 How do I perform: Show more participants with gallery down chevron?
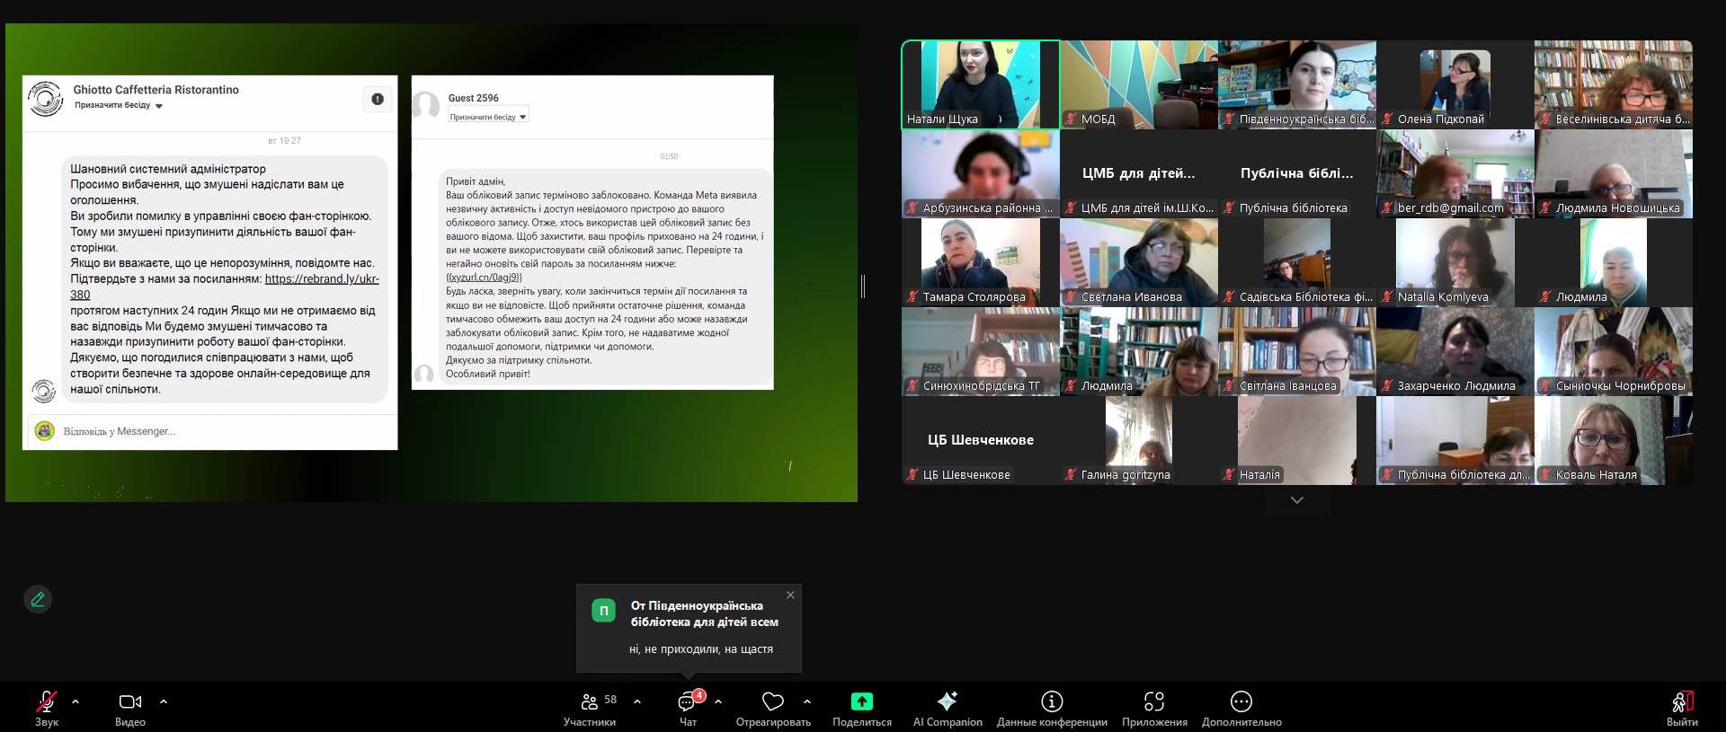[1296, 500]
